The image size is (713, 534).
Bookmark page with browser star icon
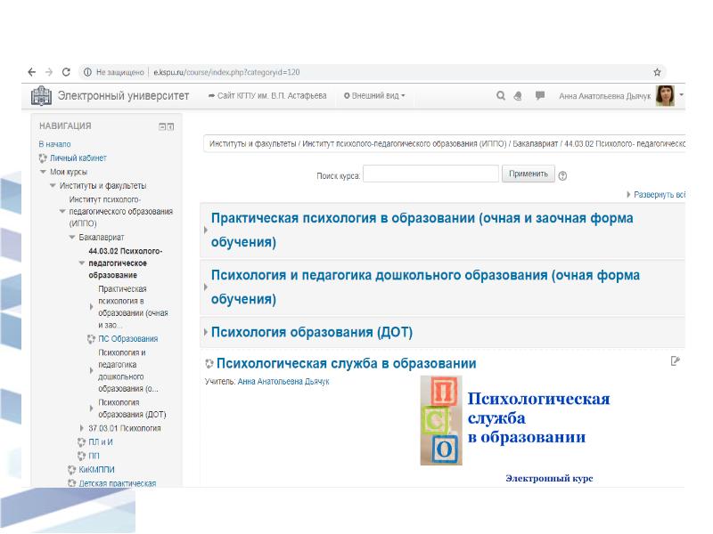point(657,72)
